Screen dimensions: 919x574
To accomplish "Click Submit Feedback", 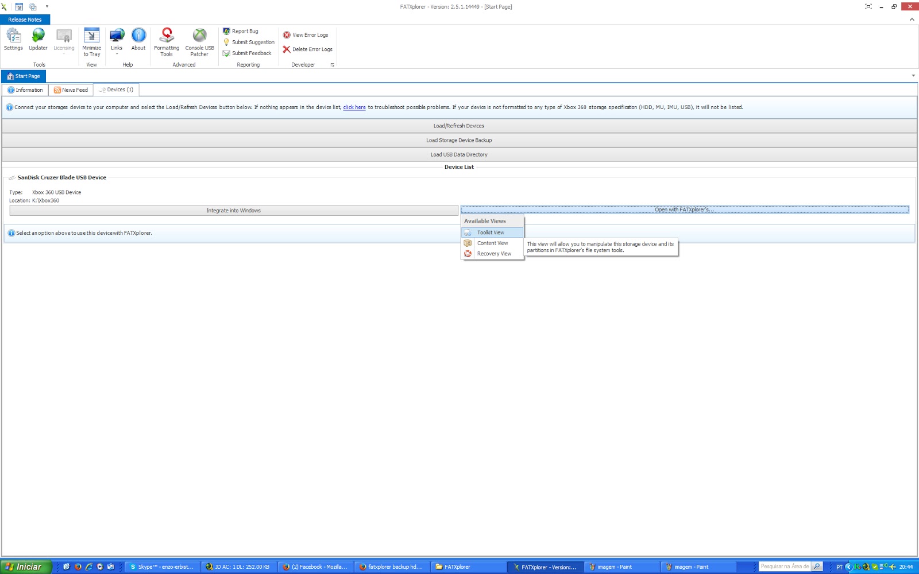I will pos(247,53).
